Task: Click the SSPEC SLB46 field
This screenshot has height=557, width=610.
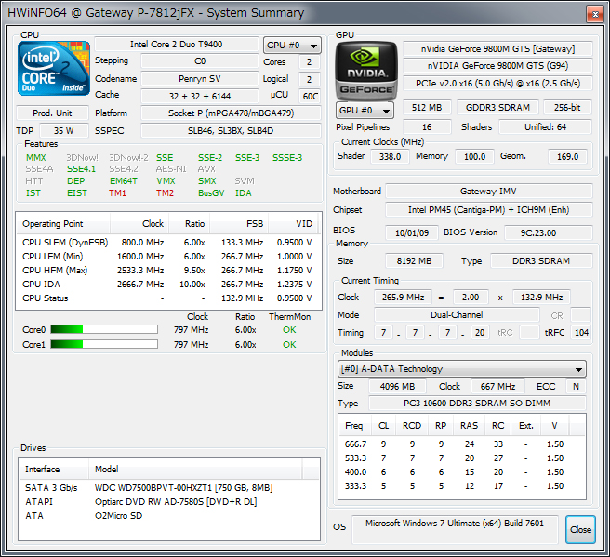Action: 232,131
